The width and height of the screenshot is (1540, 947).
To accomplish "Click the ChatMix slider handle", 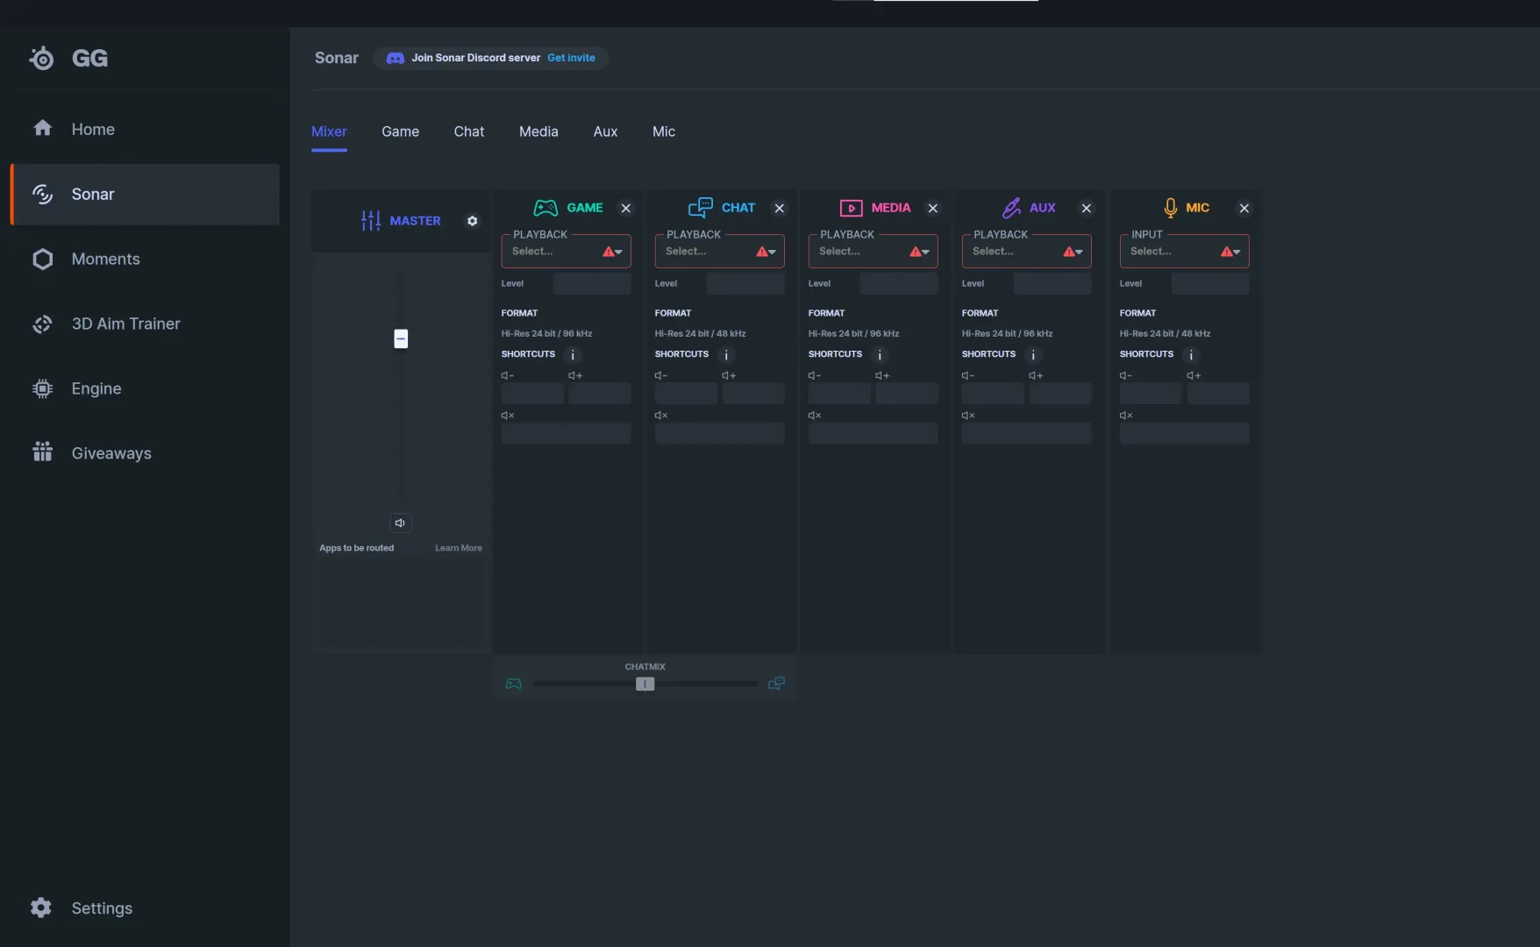I will click(645, 684).
